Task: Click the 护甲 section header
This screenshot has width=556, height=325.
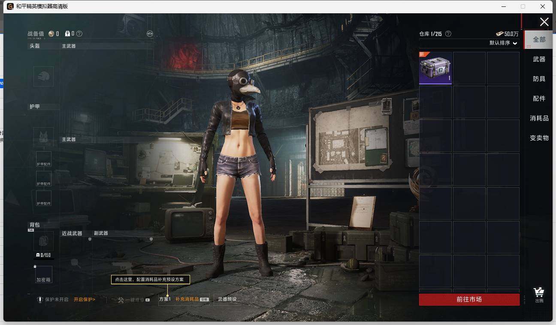Action: pos(35,107)
